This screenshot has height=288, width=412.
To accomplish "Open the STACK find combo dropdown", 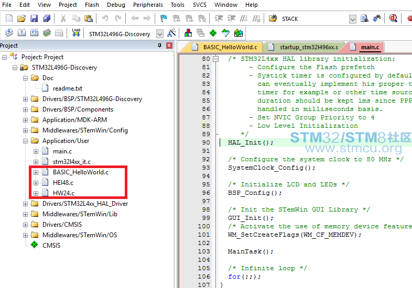I will click(353, 19).
